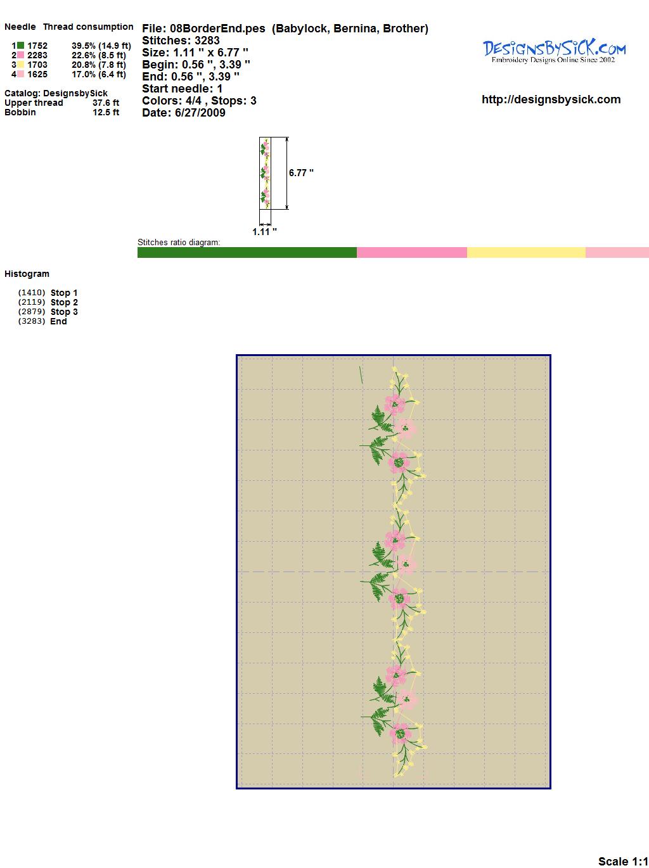Click the small border design thumbnail

[x=265, y=173]
